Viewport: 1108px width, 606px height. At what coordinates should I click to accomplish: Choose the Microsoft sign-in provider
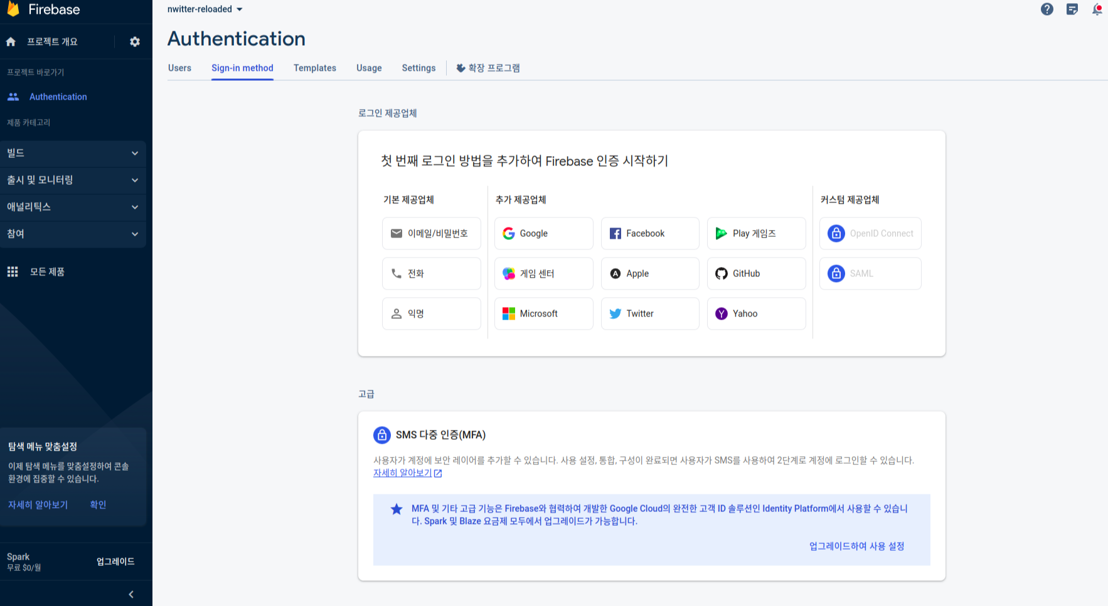[x=544, y=313]
